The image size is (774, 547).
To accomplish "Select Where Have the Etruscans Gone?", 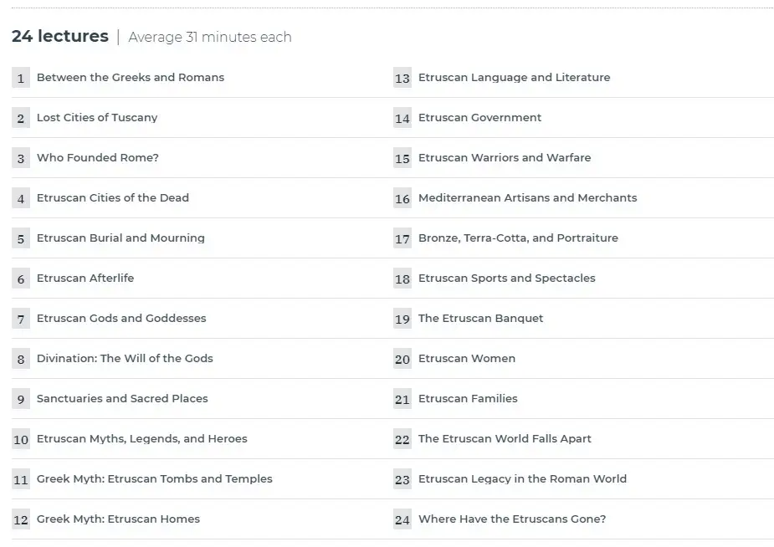I will (x=512, y=519).
